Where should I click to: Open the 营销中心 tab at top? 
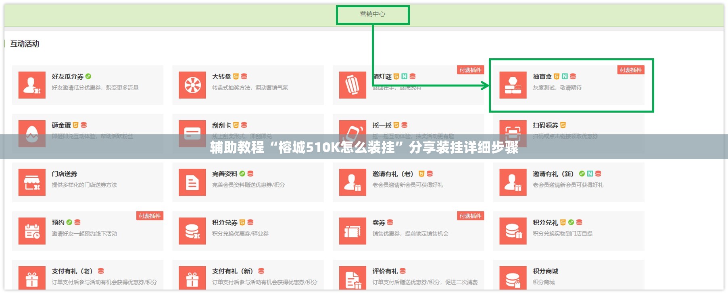tap(373, 14)
